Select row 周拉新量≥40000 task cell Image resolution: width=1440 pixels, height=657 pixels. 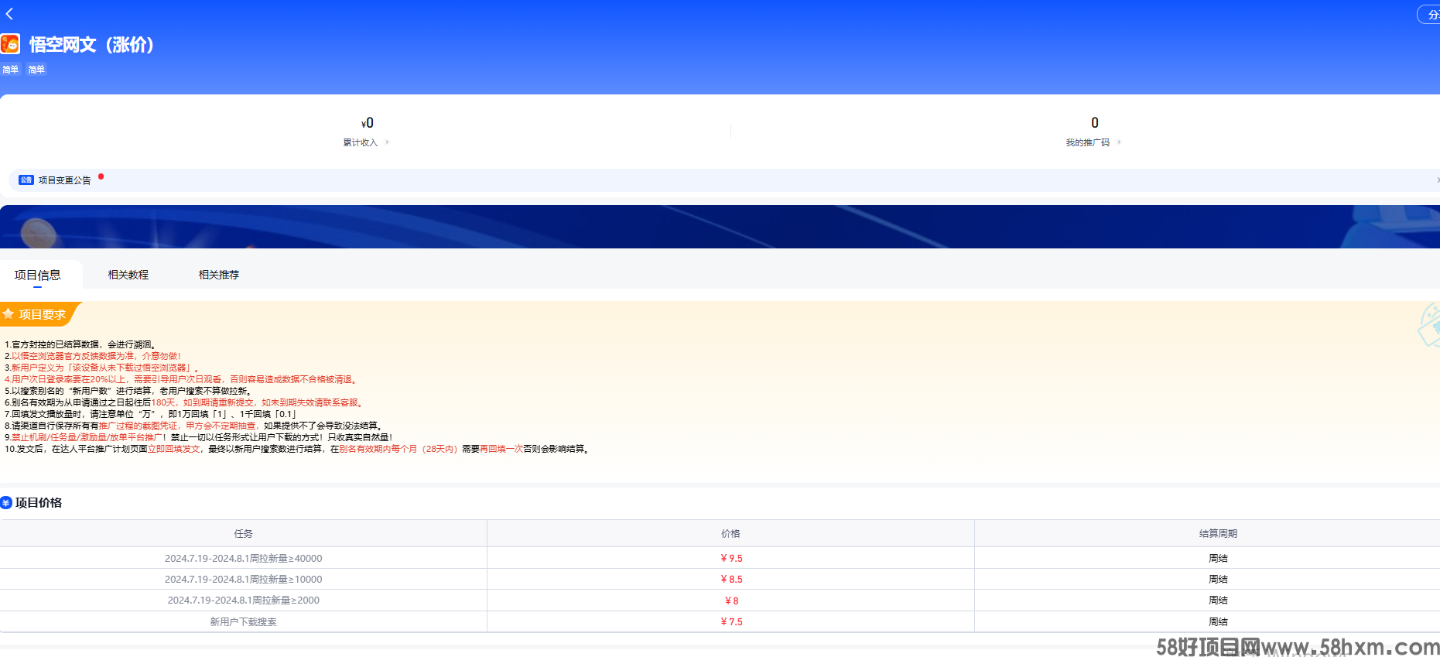pyautogui.click(x=243, y=558)
